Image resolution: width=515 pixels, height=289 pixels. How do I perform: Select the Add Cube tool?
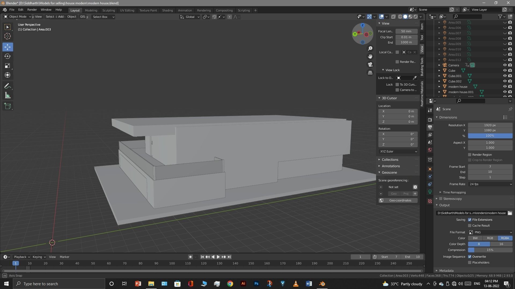point(8,106)
